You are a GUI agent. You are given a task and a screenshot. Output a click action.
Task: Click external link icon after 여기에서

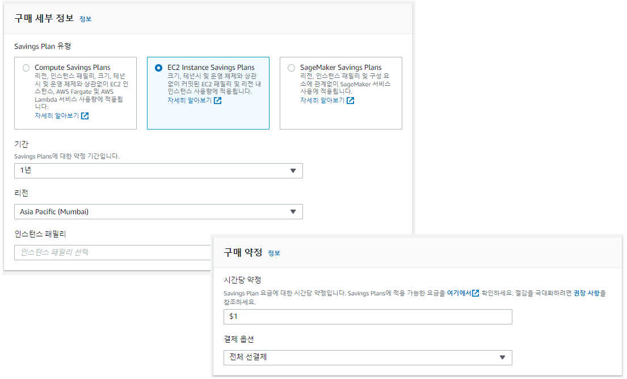(475, 293)
